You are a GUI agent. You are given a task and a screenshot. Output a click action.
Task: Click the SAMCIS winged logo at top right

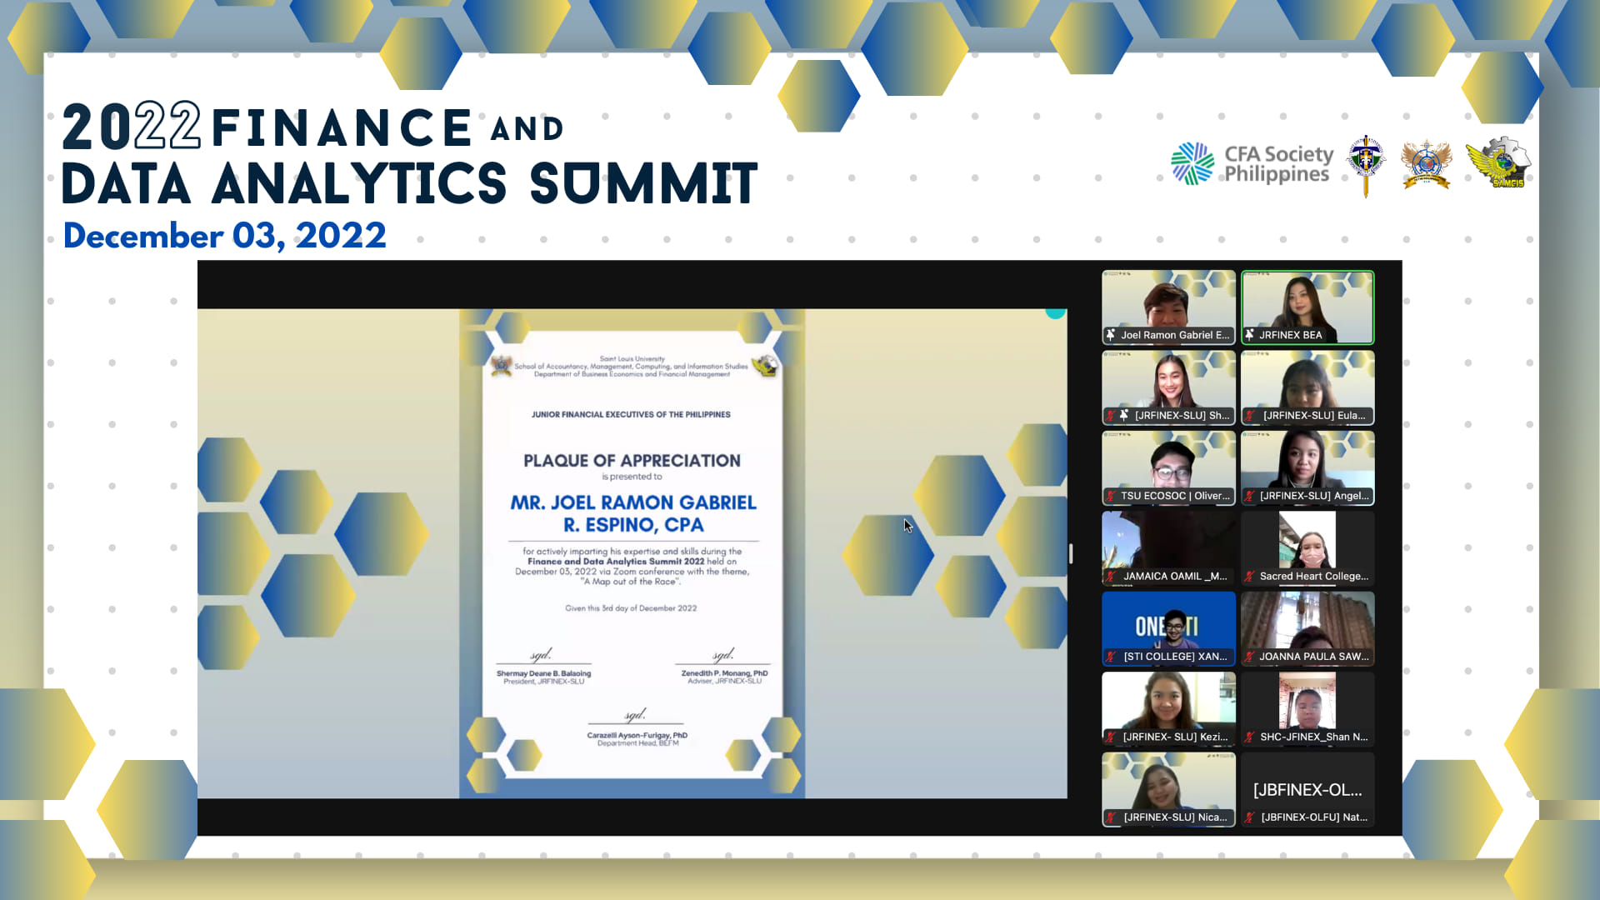click(1498, 163)
